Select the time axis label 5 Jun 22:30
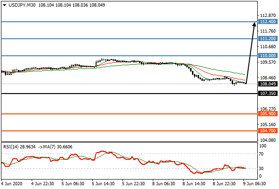Screen dimensions: 279x189 pyautogui.click(x=133, y=184)
